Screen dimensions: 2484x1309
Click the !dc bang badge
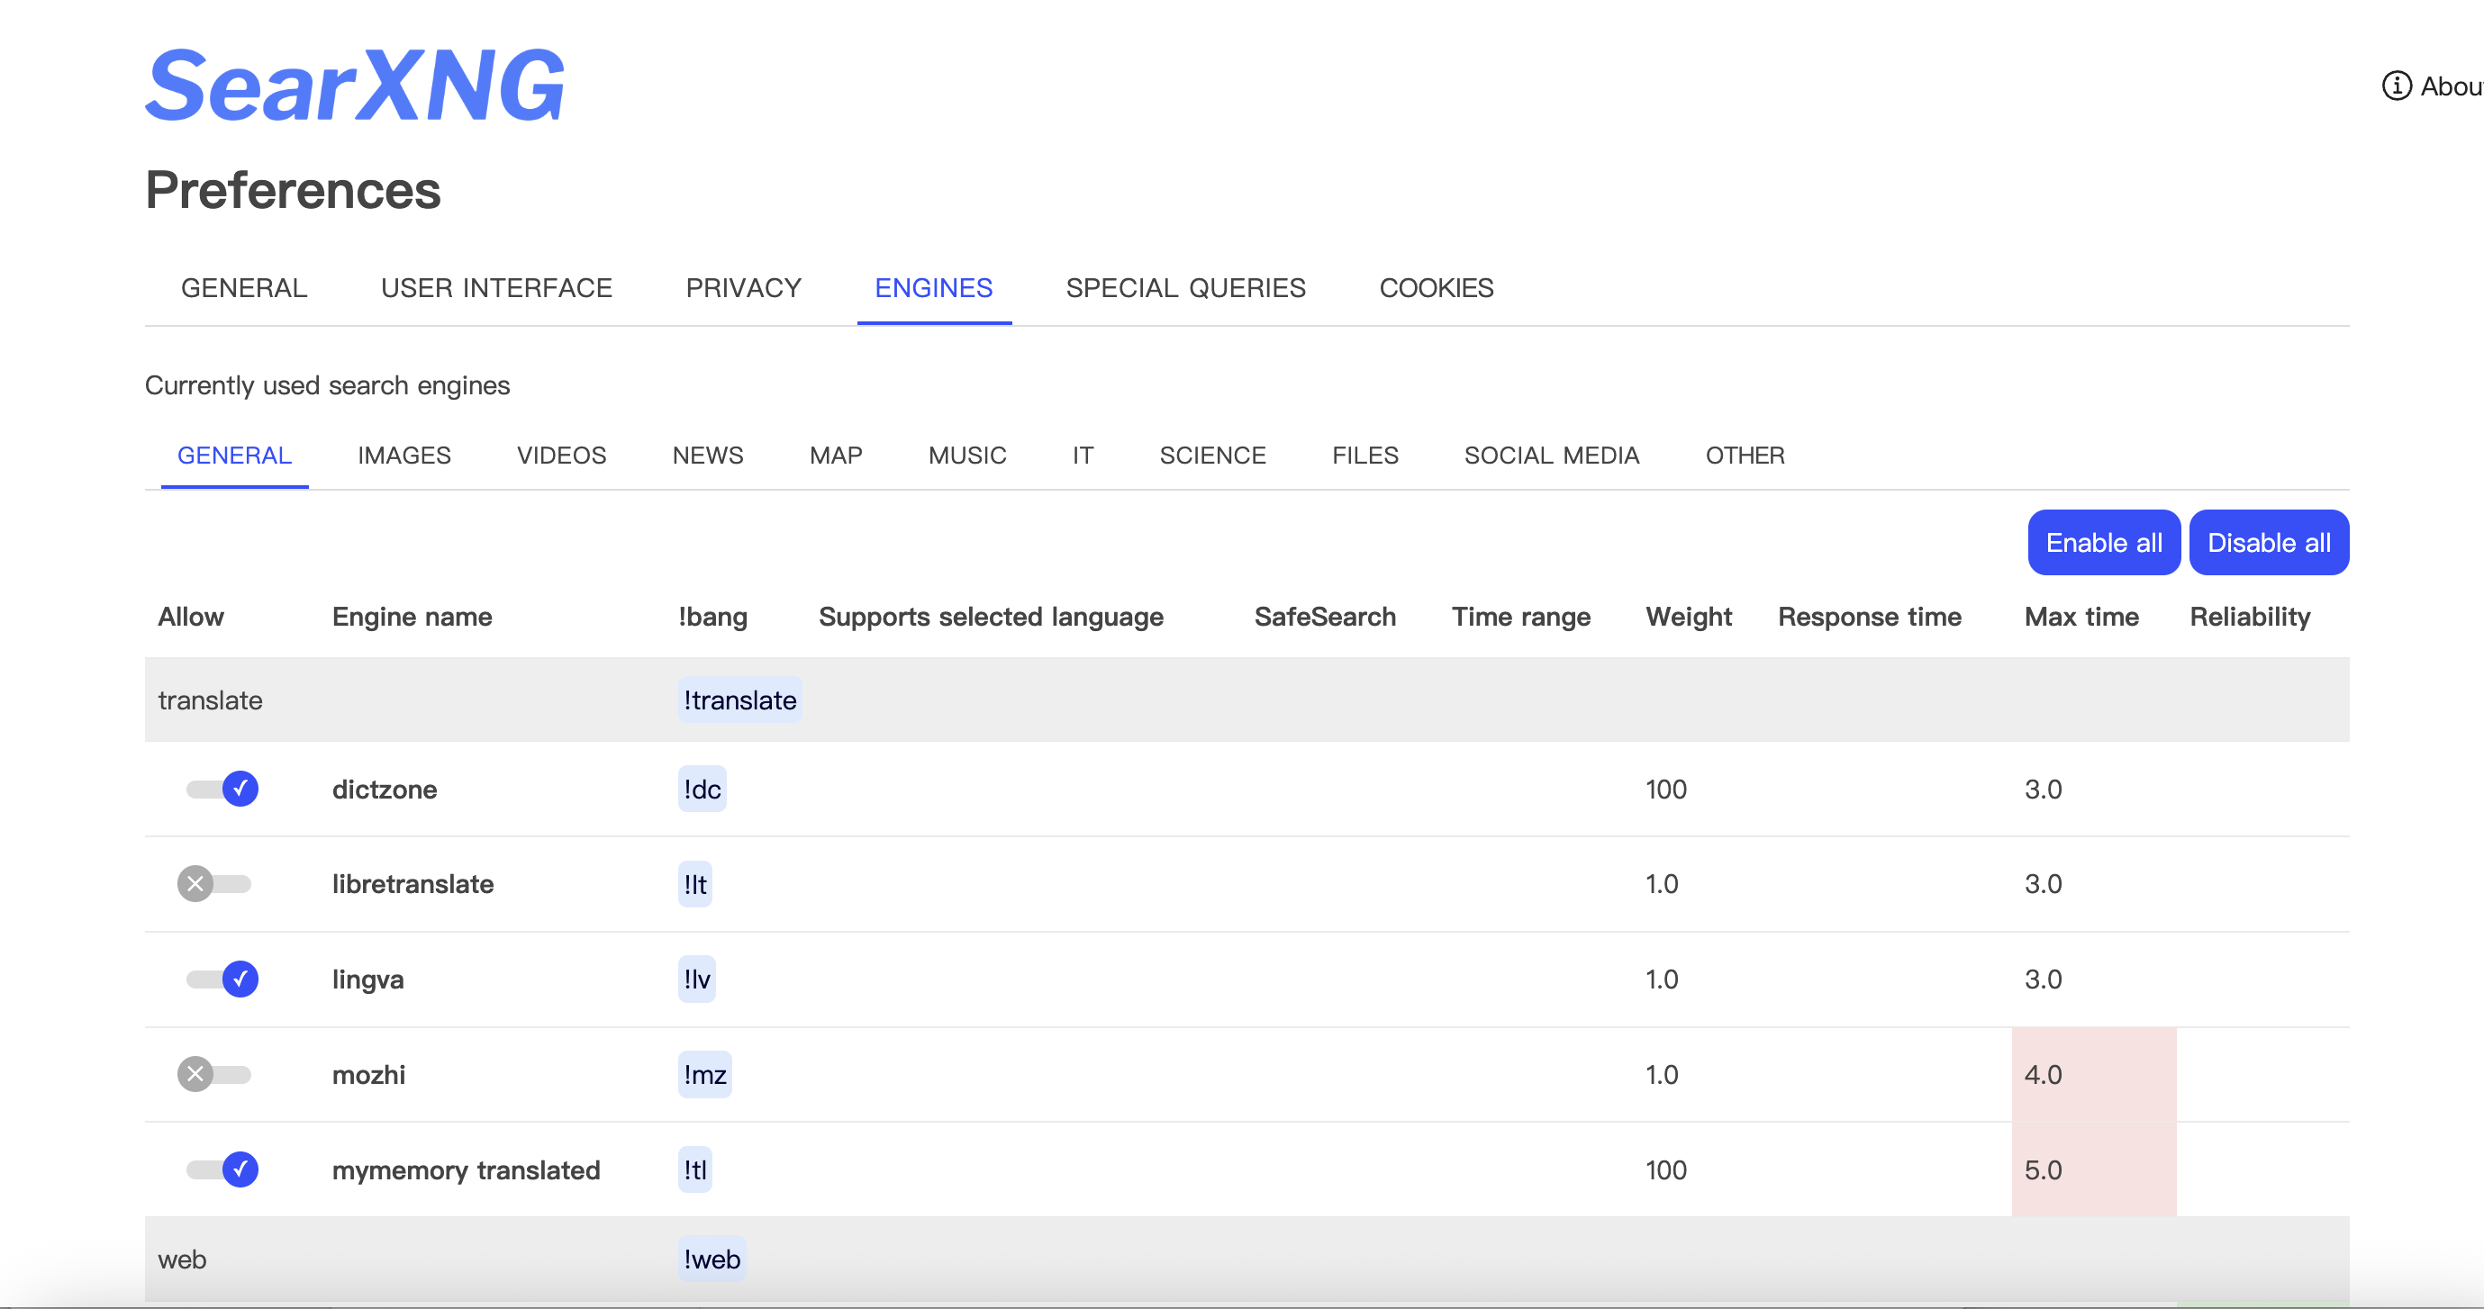702,789
